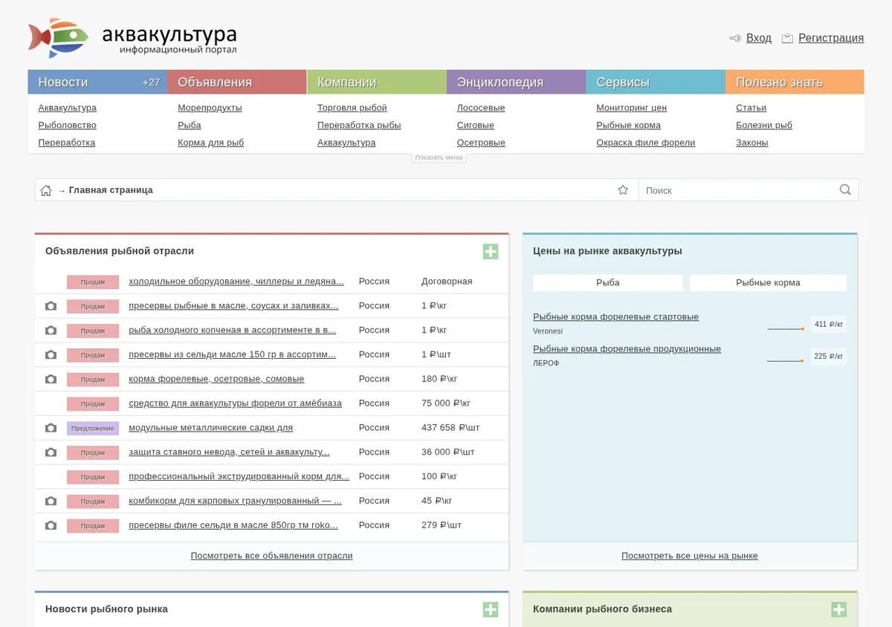892x627 pixels.
Task: Open Посмотреть все объявления отрасли link
Action: click(271, 556)
